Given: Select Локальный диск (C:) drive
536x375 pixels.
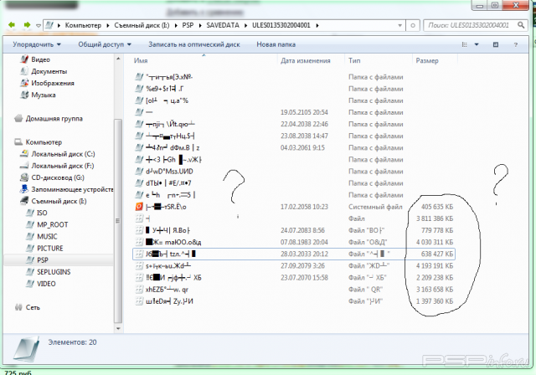Looking at the screenshot, I should pyautogui.click(x=24, y=154).
